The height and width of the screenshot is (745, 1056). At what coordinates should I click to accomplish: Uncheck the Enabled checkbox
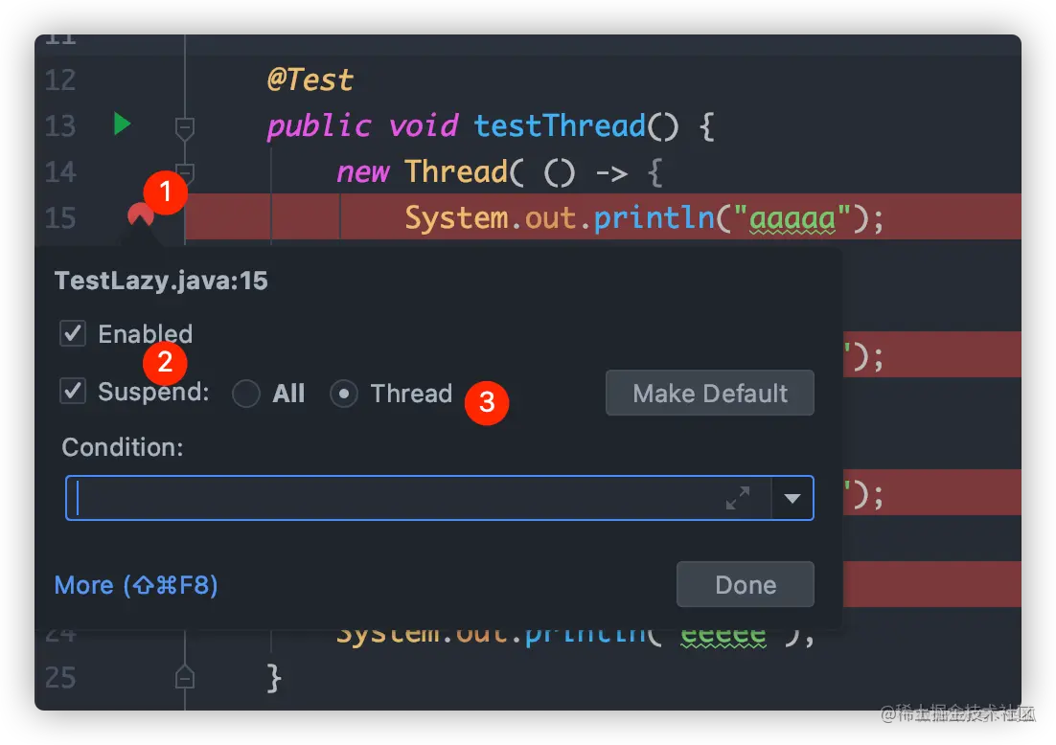point(73,333)
